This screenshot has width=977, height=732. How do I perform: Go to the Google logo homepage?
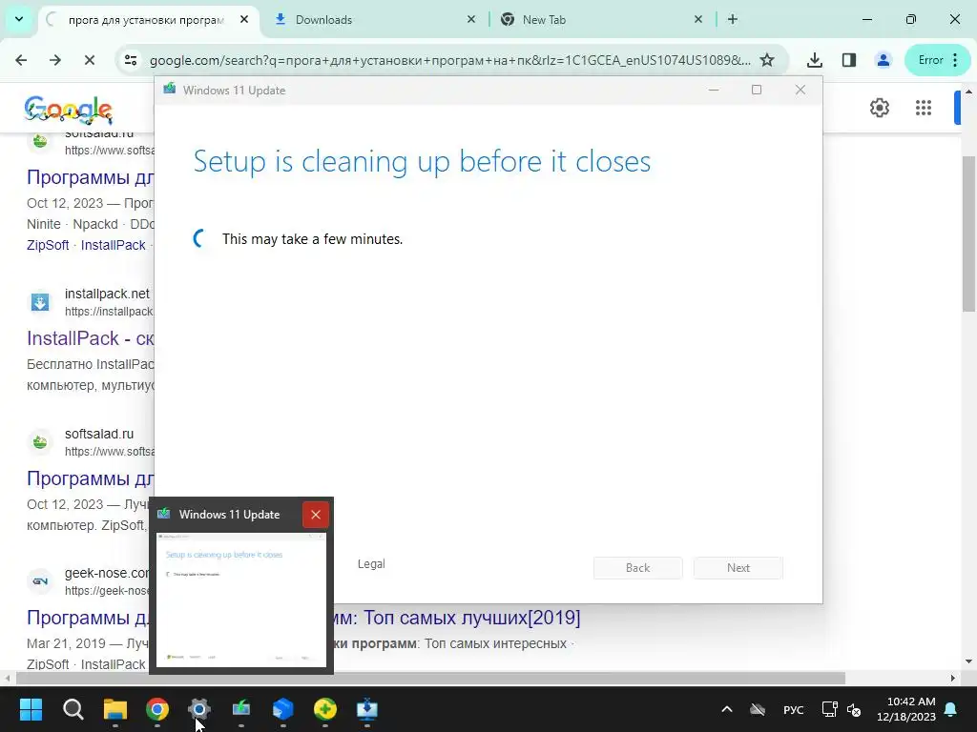click(x=69, y=111)
